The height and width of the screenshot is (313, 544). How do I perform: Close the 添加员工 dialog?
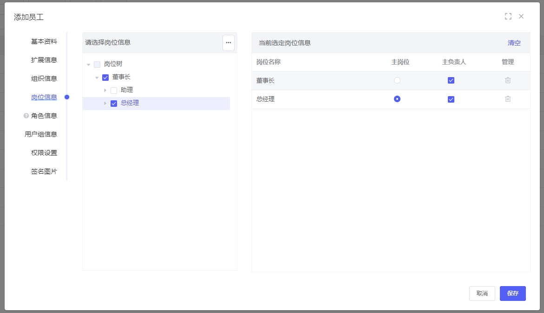coord(521,16)
